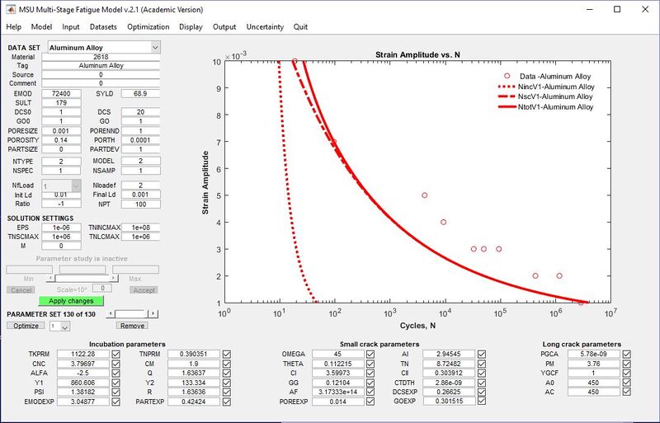The height and width of the screenshot is (423, 660).
Task: Uncheck the DCSEXP parameter checkbox
Action: coord(483,393)
